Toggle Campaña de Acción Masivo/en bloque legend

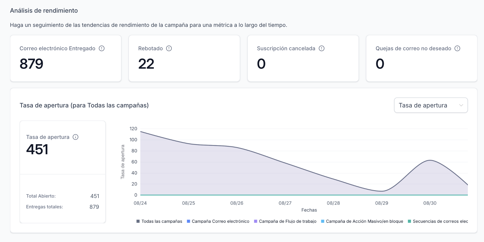[x=362, y=221]
